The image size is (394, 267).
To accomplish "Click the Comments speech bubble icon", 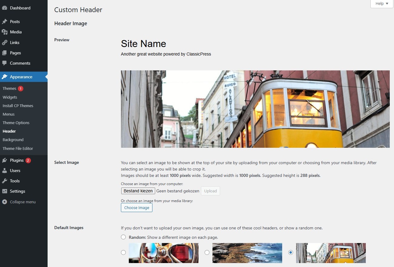I will pos(5,63).
